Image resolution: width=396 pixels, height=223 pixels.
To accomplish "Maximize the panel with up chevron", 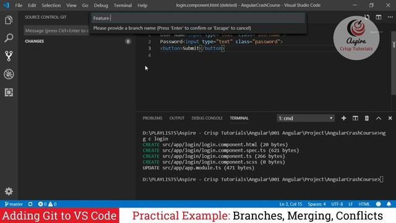I will pos(379,118).
